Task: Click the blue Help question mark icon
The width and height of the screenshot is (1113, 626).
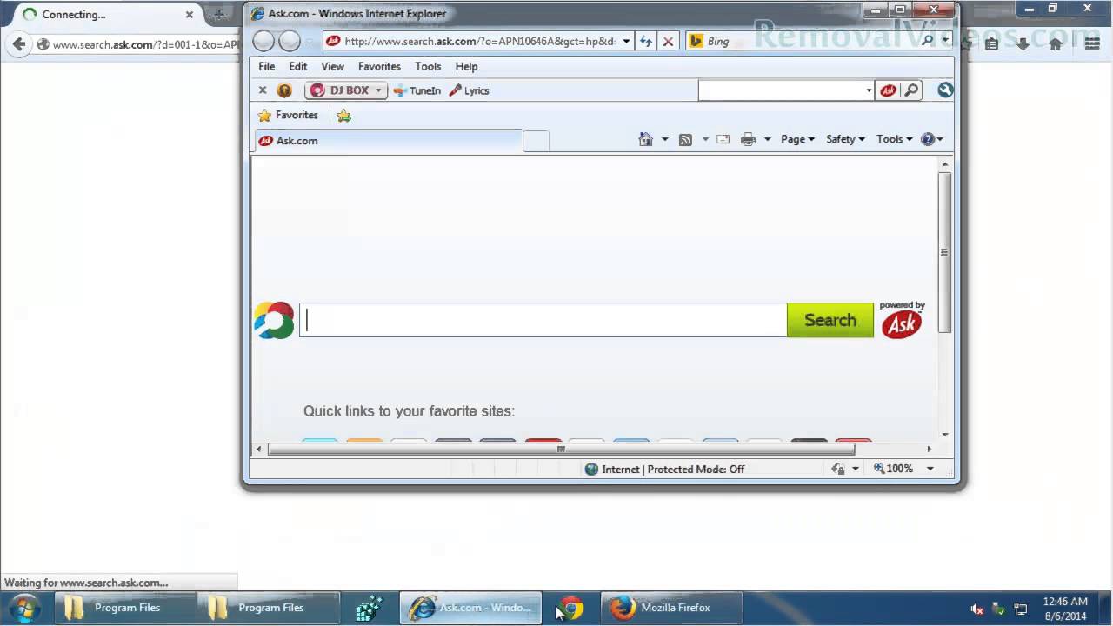Action: click(928, 139)
